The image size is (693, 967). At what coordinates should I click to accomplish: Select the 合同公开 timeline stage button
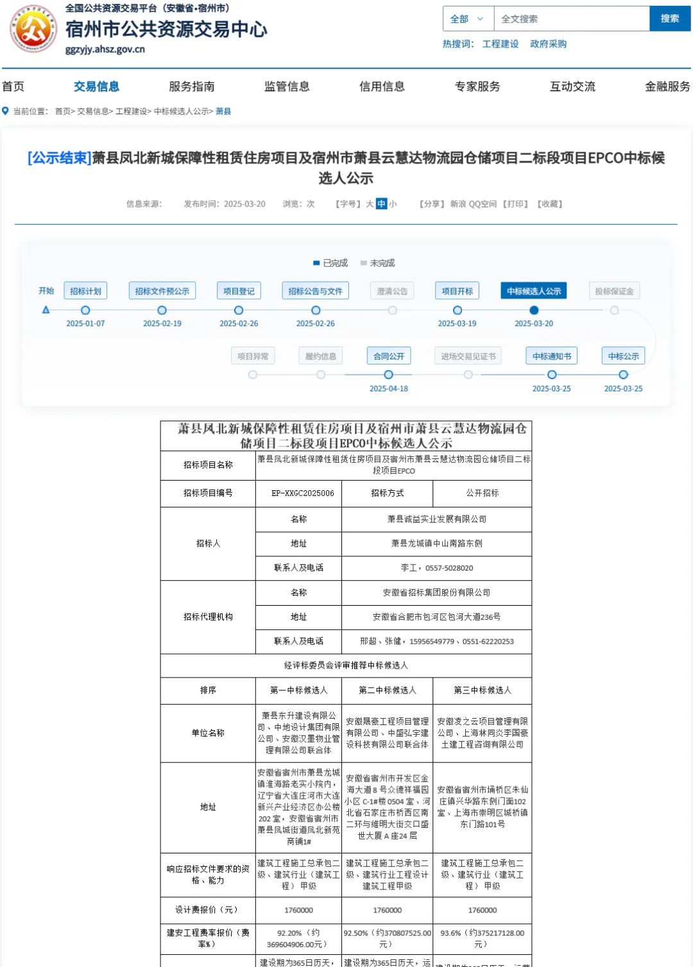(388, 356)
